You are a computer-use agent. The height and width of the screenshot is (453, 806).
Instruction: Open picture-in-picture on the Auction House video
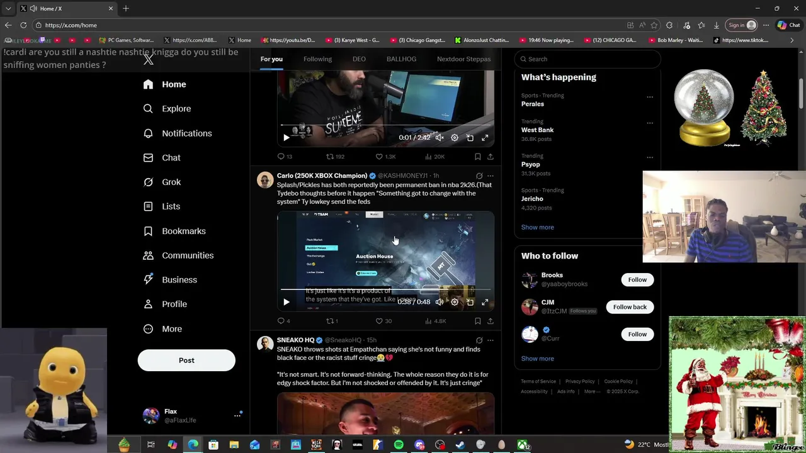tap(470, 302)
